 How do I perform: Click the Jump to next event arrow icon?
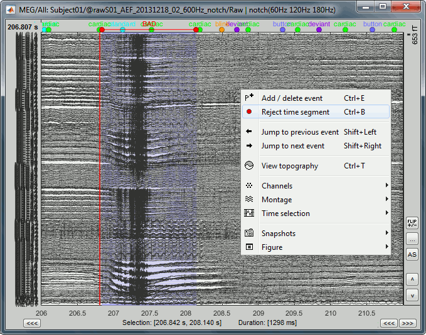click(x=249, y=146)
